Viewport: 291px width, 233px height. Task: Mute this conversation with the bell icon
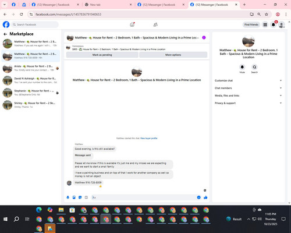[x=242, y=67]
